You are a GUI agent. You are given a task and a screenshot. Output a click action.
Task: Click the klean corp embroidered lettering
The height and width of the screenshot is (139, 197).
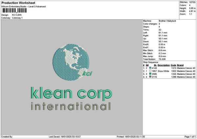pyautogui.click(x=71, y=94)
